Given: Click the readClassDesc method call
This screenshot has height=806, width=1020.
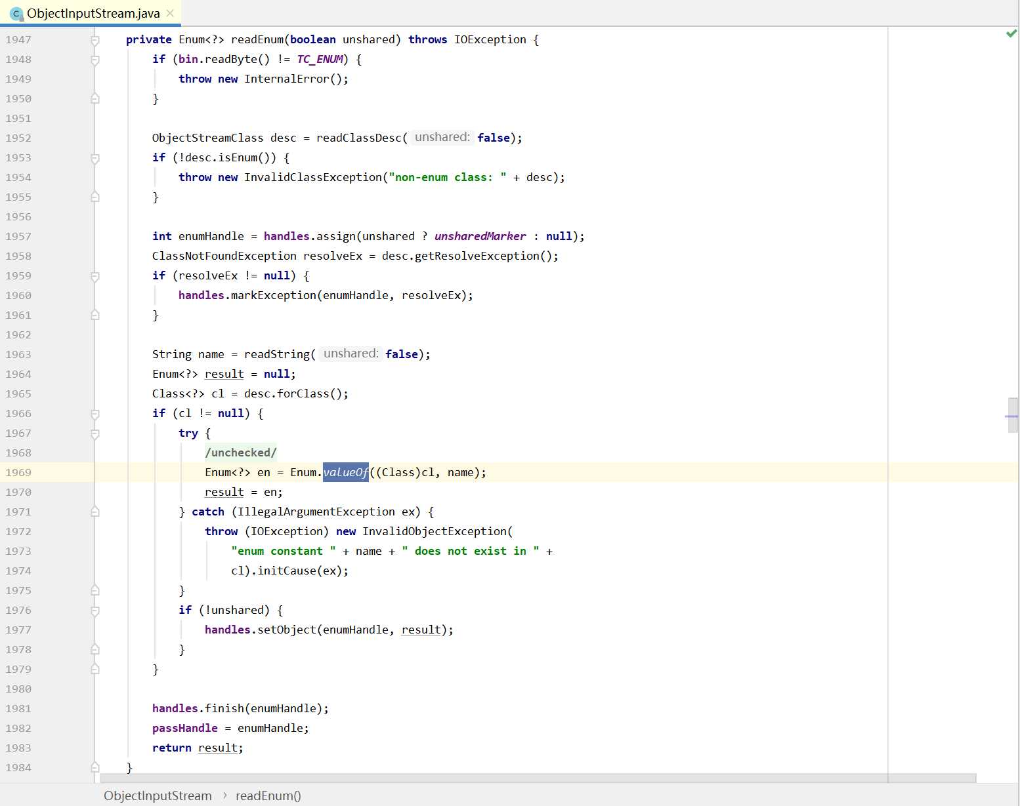Looking at the screenshot, I should [x=358, y=138].
